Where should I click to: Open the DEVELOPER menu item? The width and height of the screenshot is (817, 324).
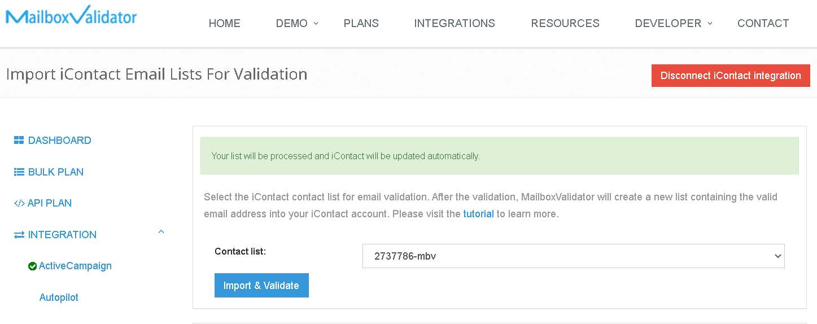point(668,24)
